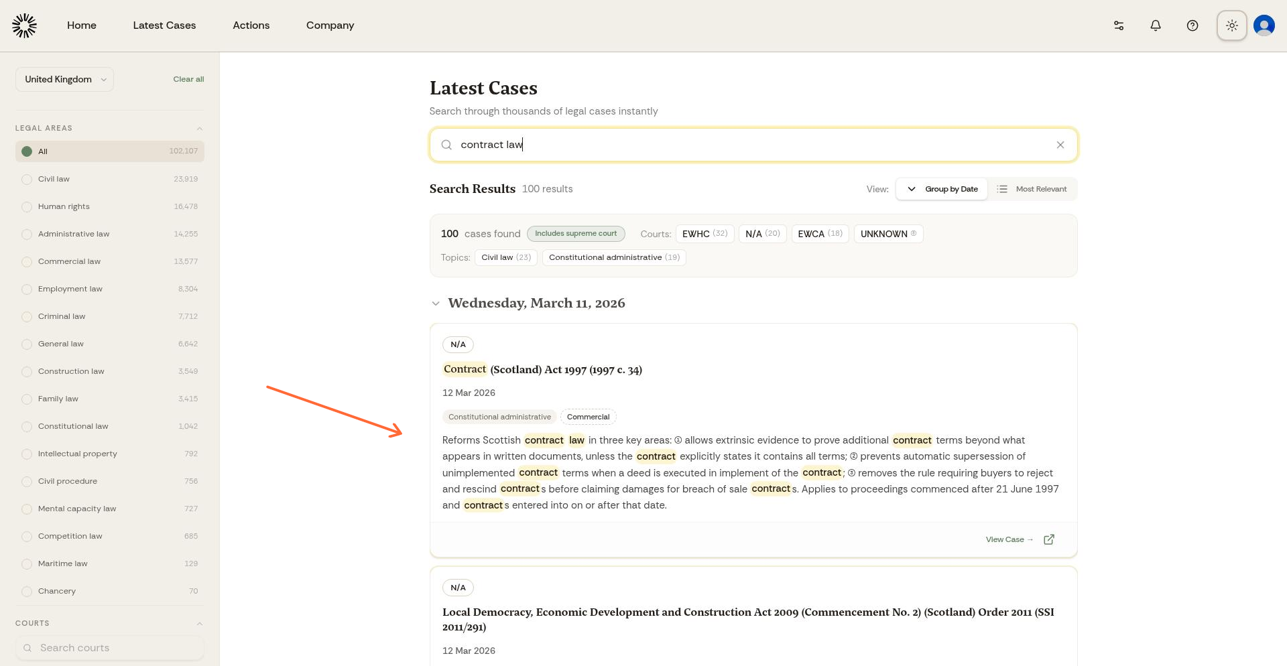Collapse the Wednesday, March 11, 2026 group

436,303
